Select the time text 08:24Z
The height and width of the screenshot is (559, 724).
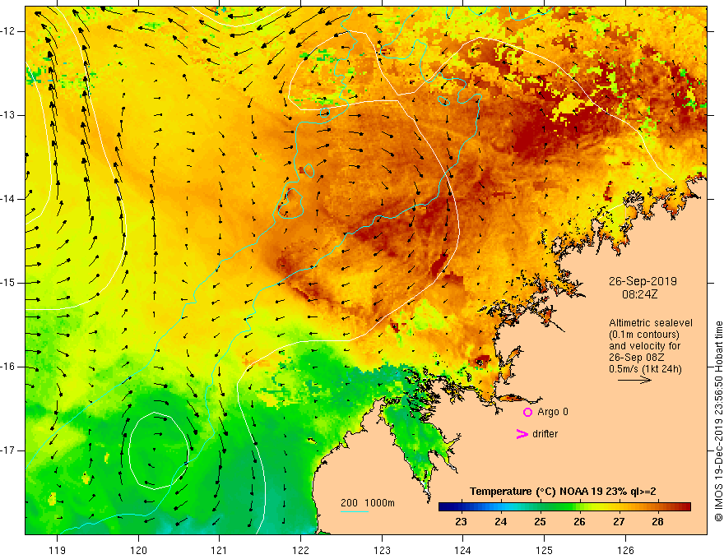[639, 294]
